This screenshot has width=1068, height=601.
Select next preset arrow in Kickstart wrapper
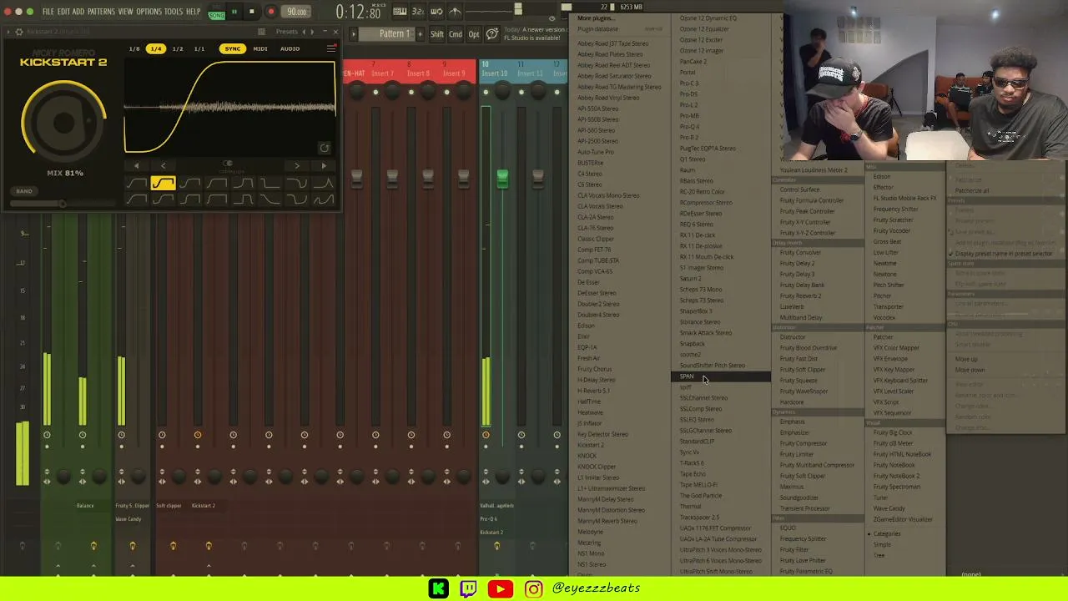(313, 32)
